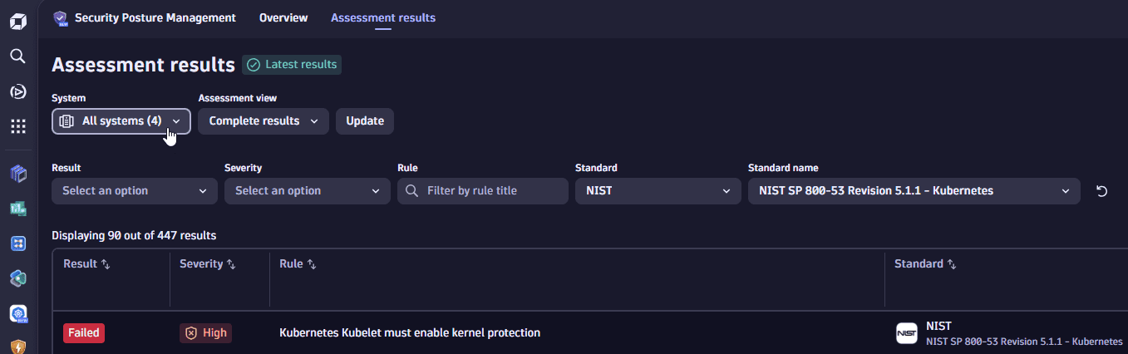Click the Filter by rule title field
This screenshot has width=1128, height=354.
click(x=492, y=191)
